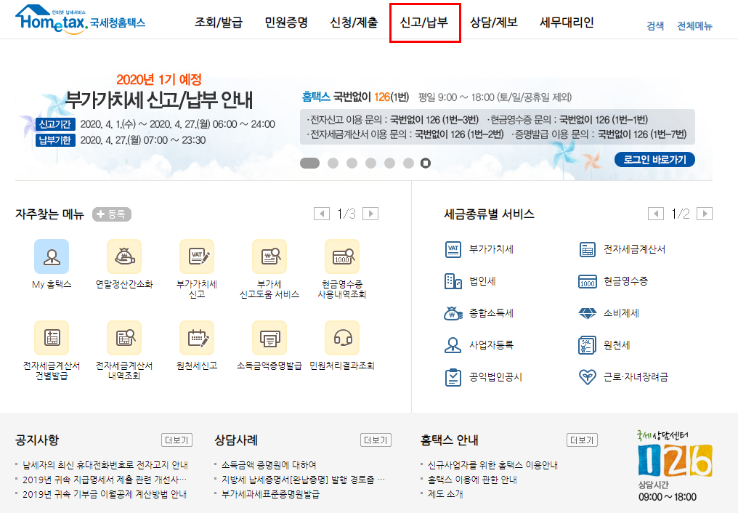Open 연말정산간소화 icon

(124, 256)
